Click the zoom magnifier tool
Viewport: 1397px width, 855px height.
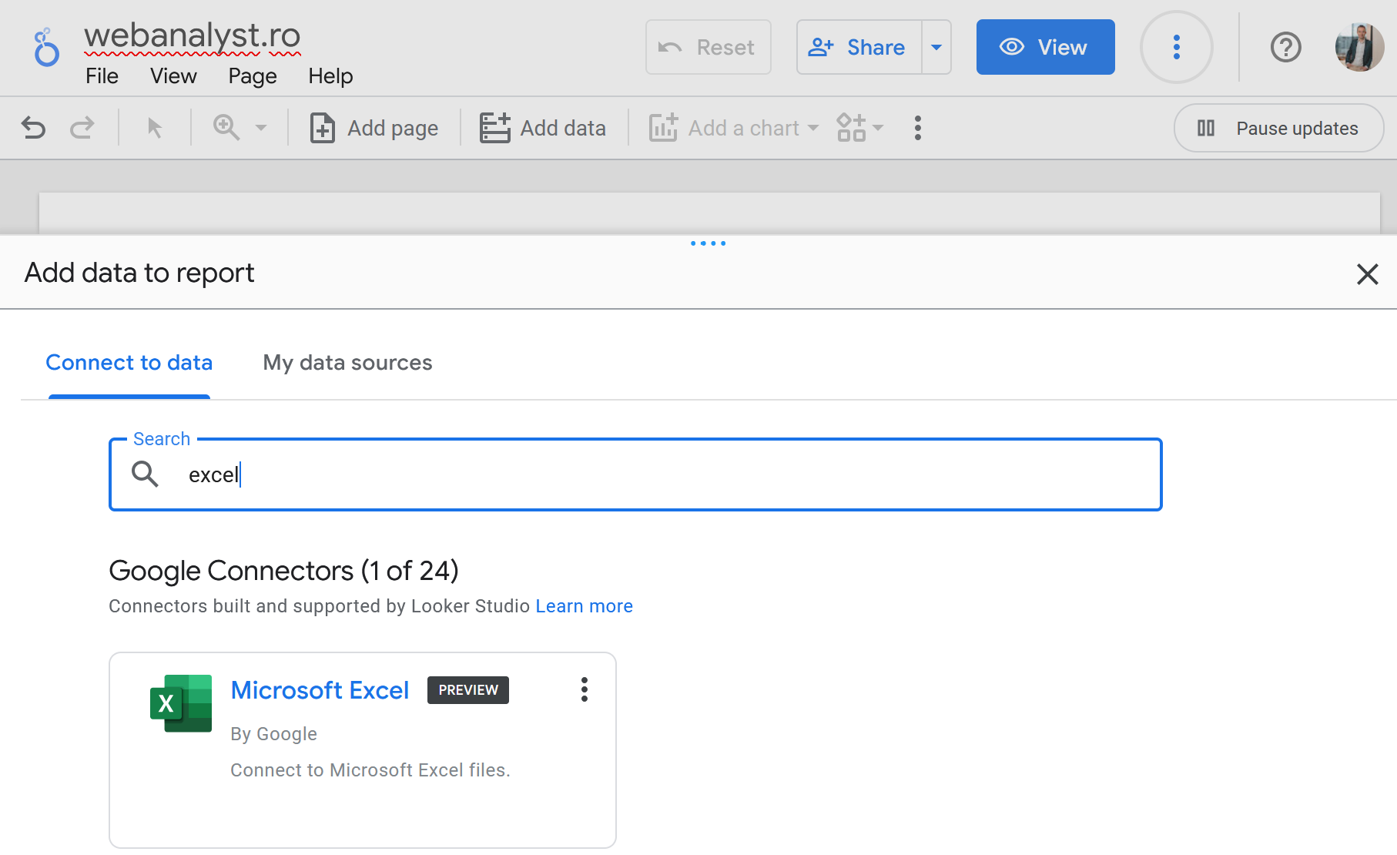point(226,128)
